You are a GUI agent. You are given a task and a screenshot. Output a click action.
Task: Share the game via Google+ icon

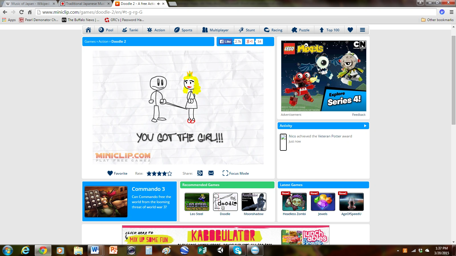[200, 173]
